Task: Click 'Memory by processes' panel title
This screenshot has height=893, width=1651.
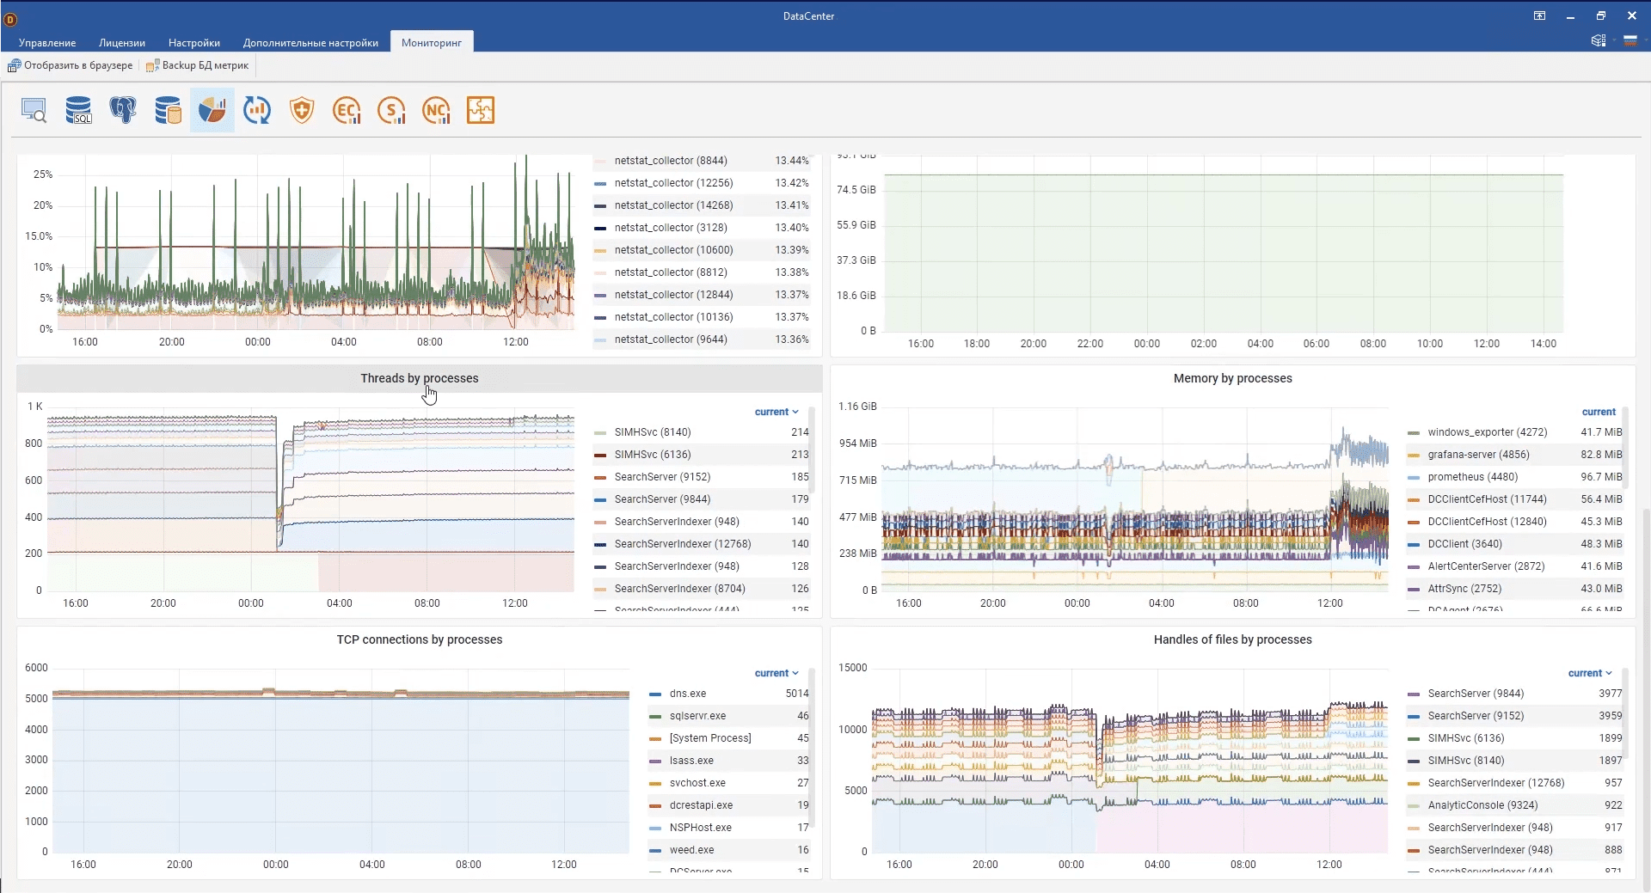Action: point(1233,378)
